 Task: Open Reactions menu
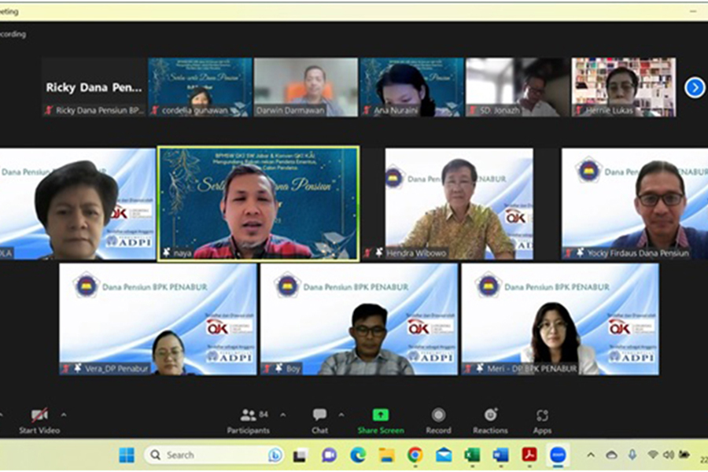(490, 421)
